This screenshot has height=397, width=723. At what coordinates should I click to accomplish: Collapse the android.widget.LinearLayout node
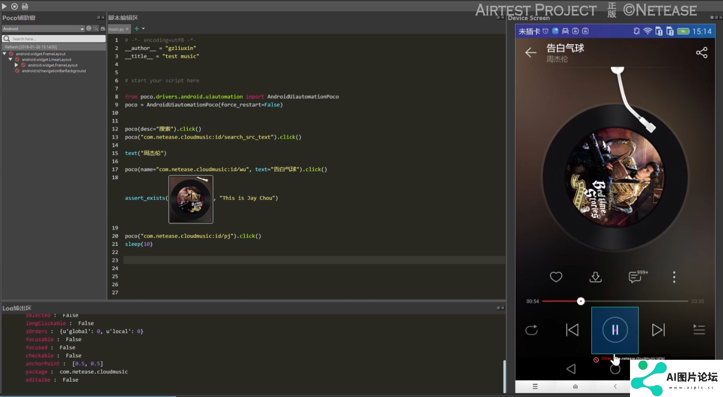pyautogui.click(x=10, y=59)
